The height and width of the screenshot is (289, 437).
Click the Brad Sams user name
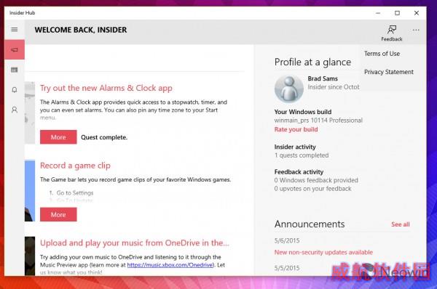[x=323, y=78]
